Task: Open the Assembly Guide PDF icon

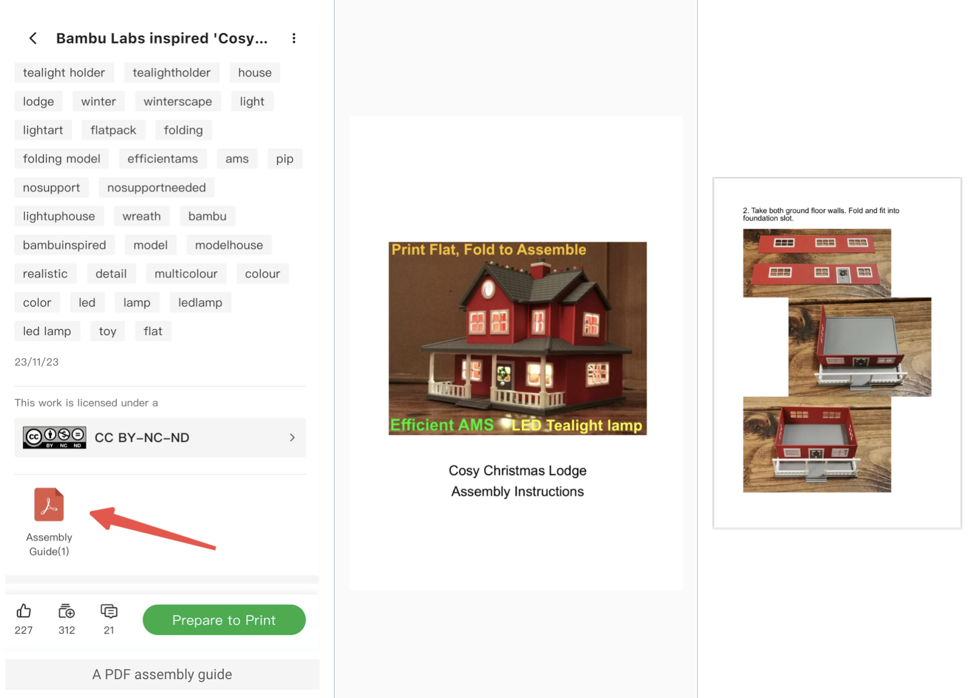Action: pos(49,505)
